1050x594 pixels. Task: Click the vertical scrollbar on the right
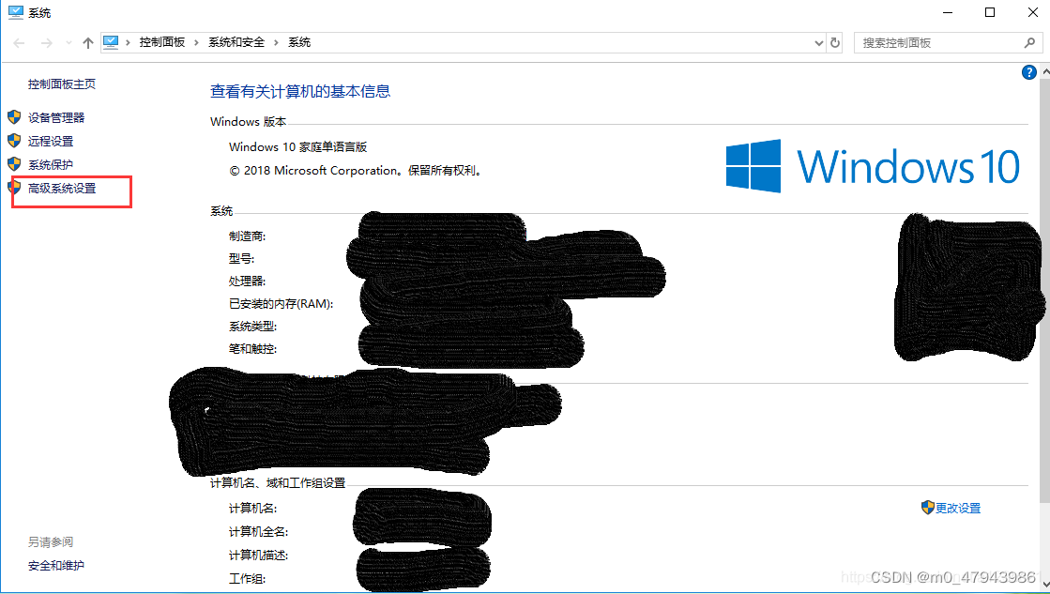point(1044,291)
